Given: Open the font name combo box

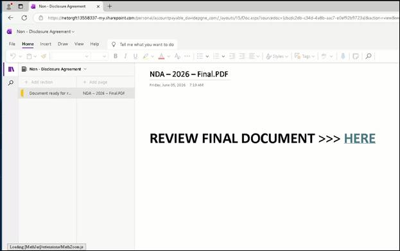Looking at the screenshot, I should (70, 56).
